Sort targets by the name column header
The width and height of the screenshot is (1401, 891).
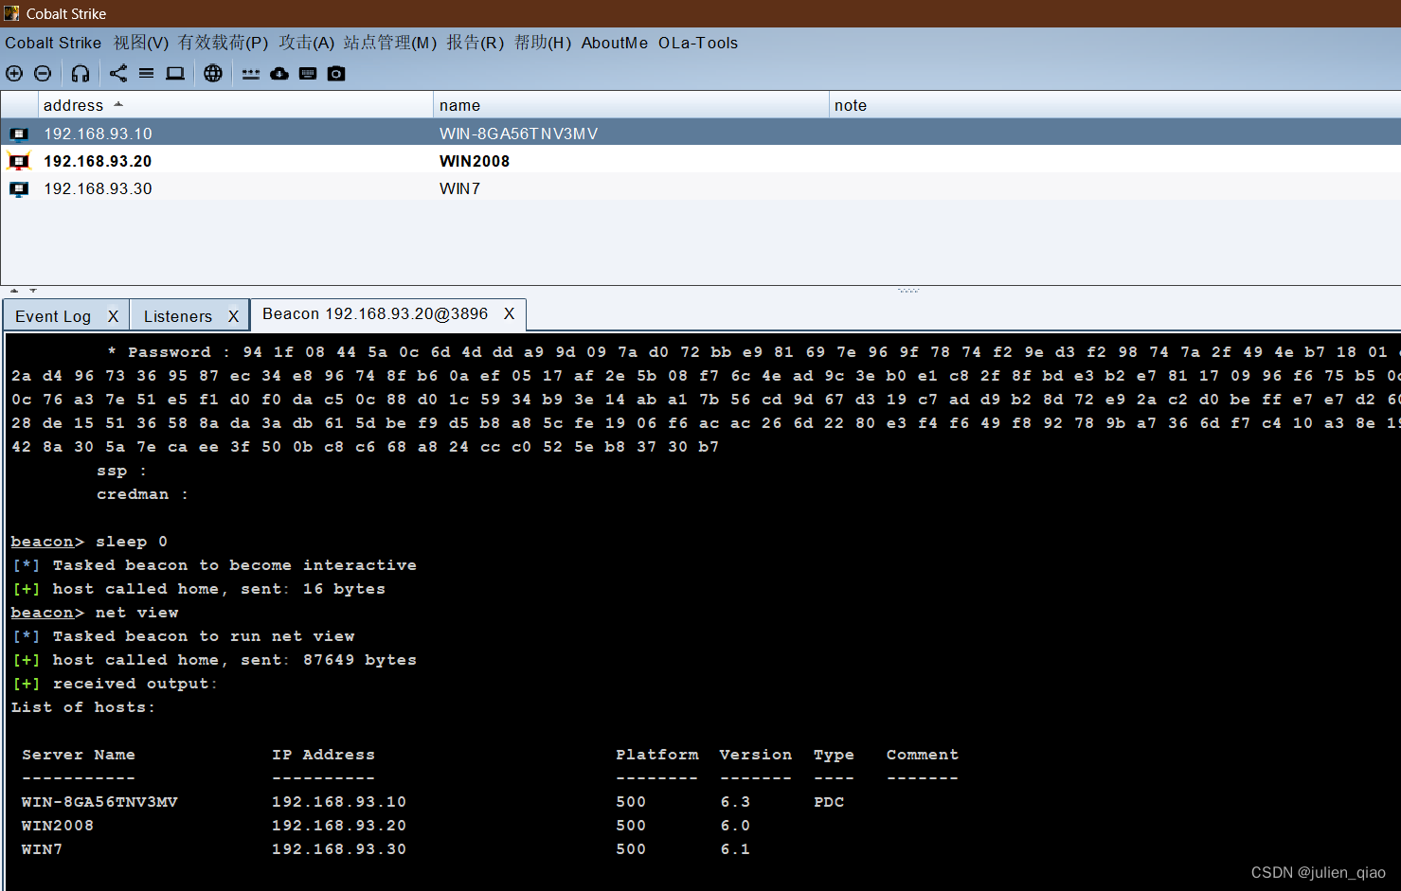(x=631, y=105)
